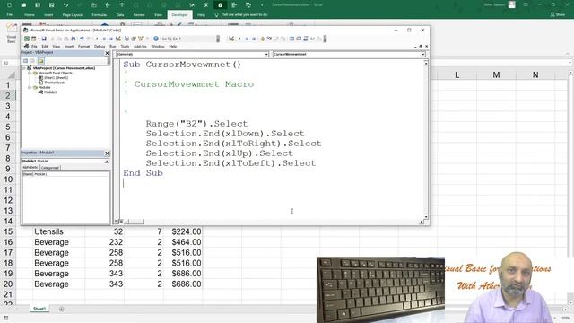Click the padlock icon in Excel title bar
The image size is (574, 323).
pos(220,5)
